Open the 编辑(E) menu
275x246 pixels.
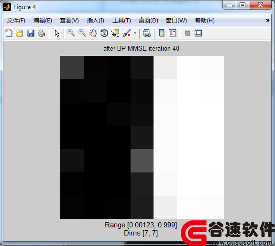pos(43,21)
